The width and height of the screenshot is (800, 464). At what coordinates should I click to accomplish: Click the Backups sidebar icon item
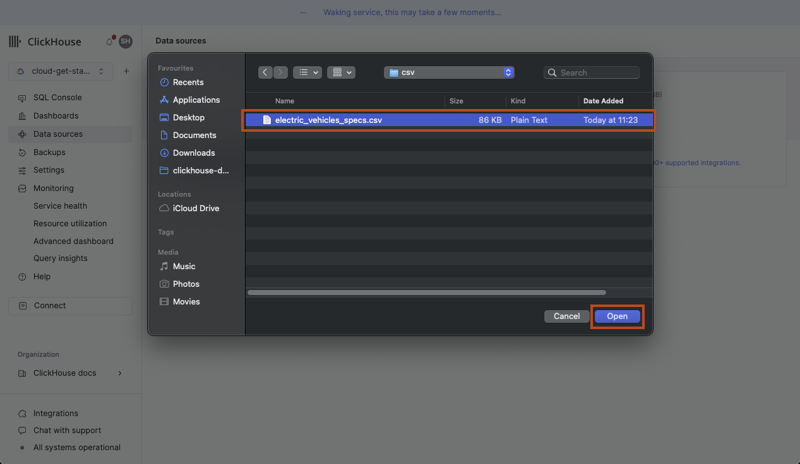pos(49,153)
